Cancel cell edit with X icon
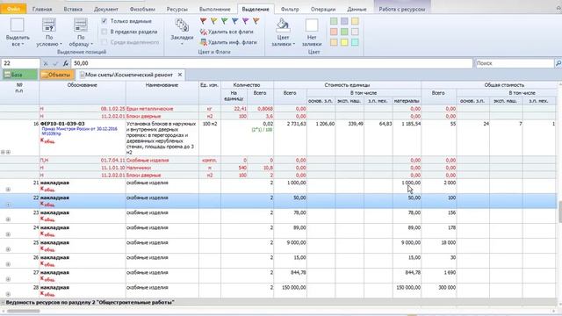Image resolution: width=562 pixels, height=316 pixels. tap(46, 63)
